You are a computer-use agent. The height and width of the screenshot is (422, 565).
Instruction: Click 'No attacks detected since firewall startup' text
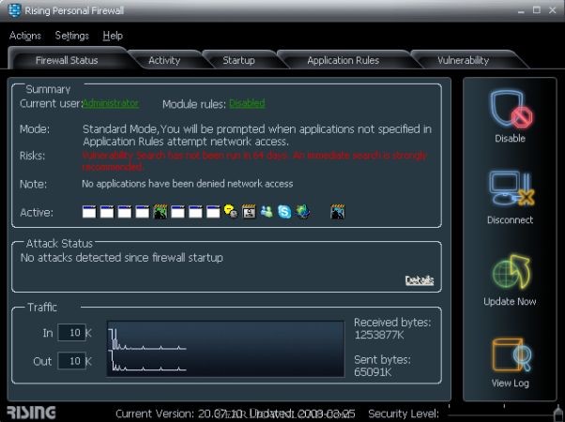[122, 258]
